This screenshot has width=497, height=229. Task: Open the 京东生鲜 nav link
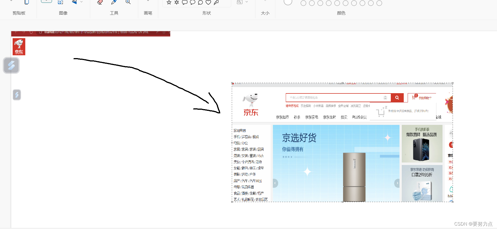[x=329, y=117]
